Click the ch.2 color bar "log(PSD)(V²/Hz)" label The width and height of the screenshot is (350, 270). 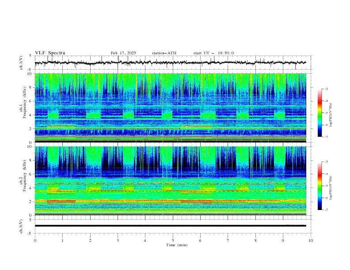click(331, 187)
